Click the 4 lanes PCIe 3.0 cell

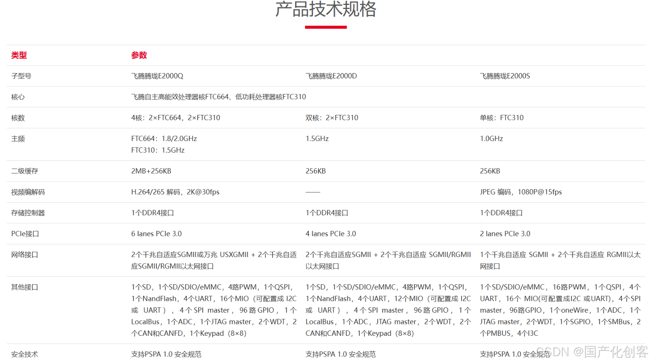pos(331,234)
